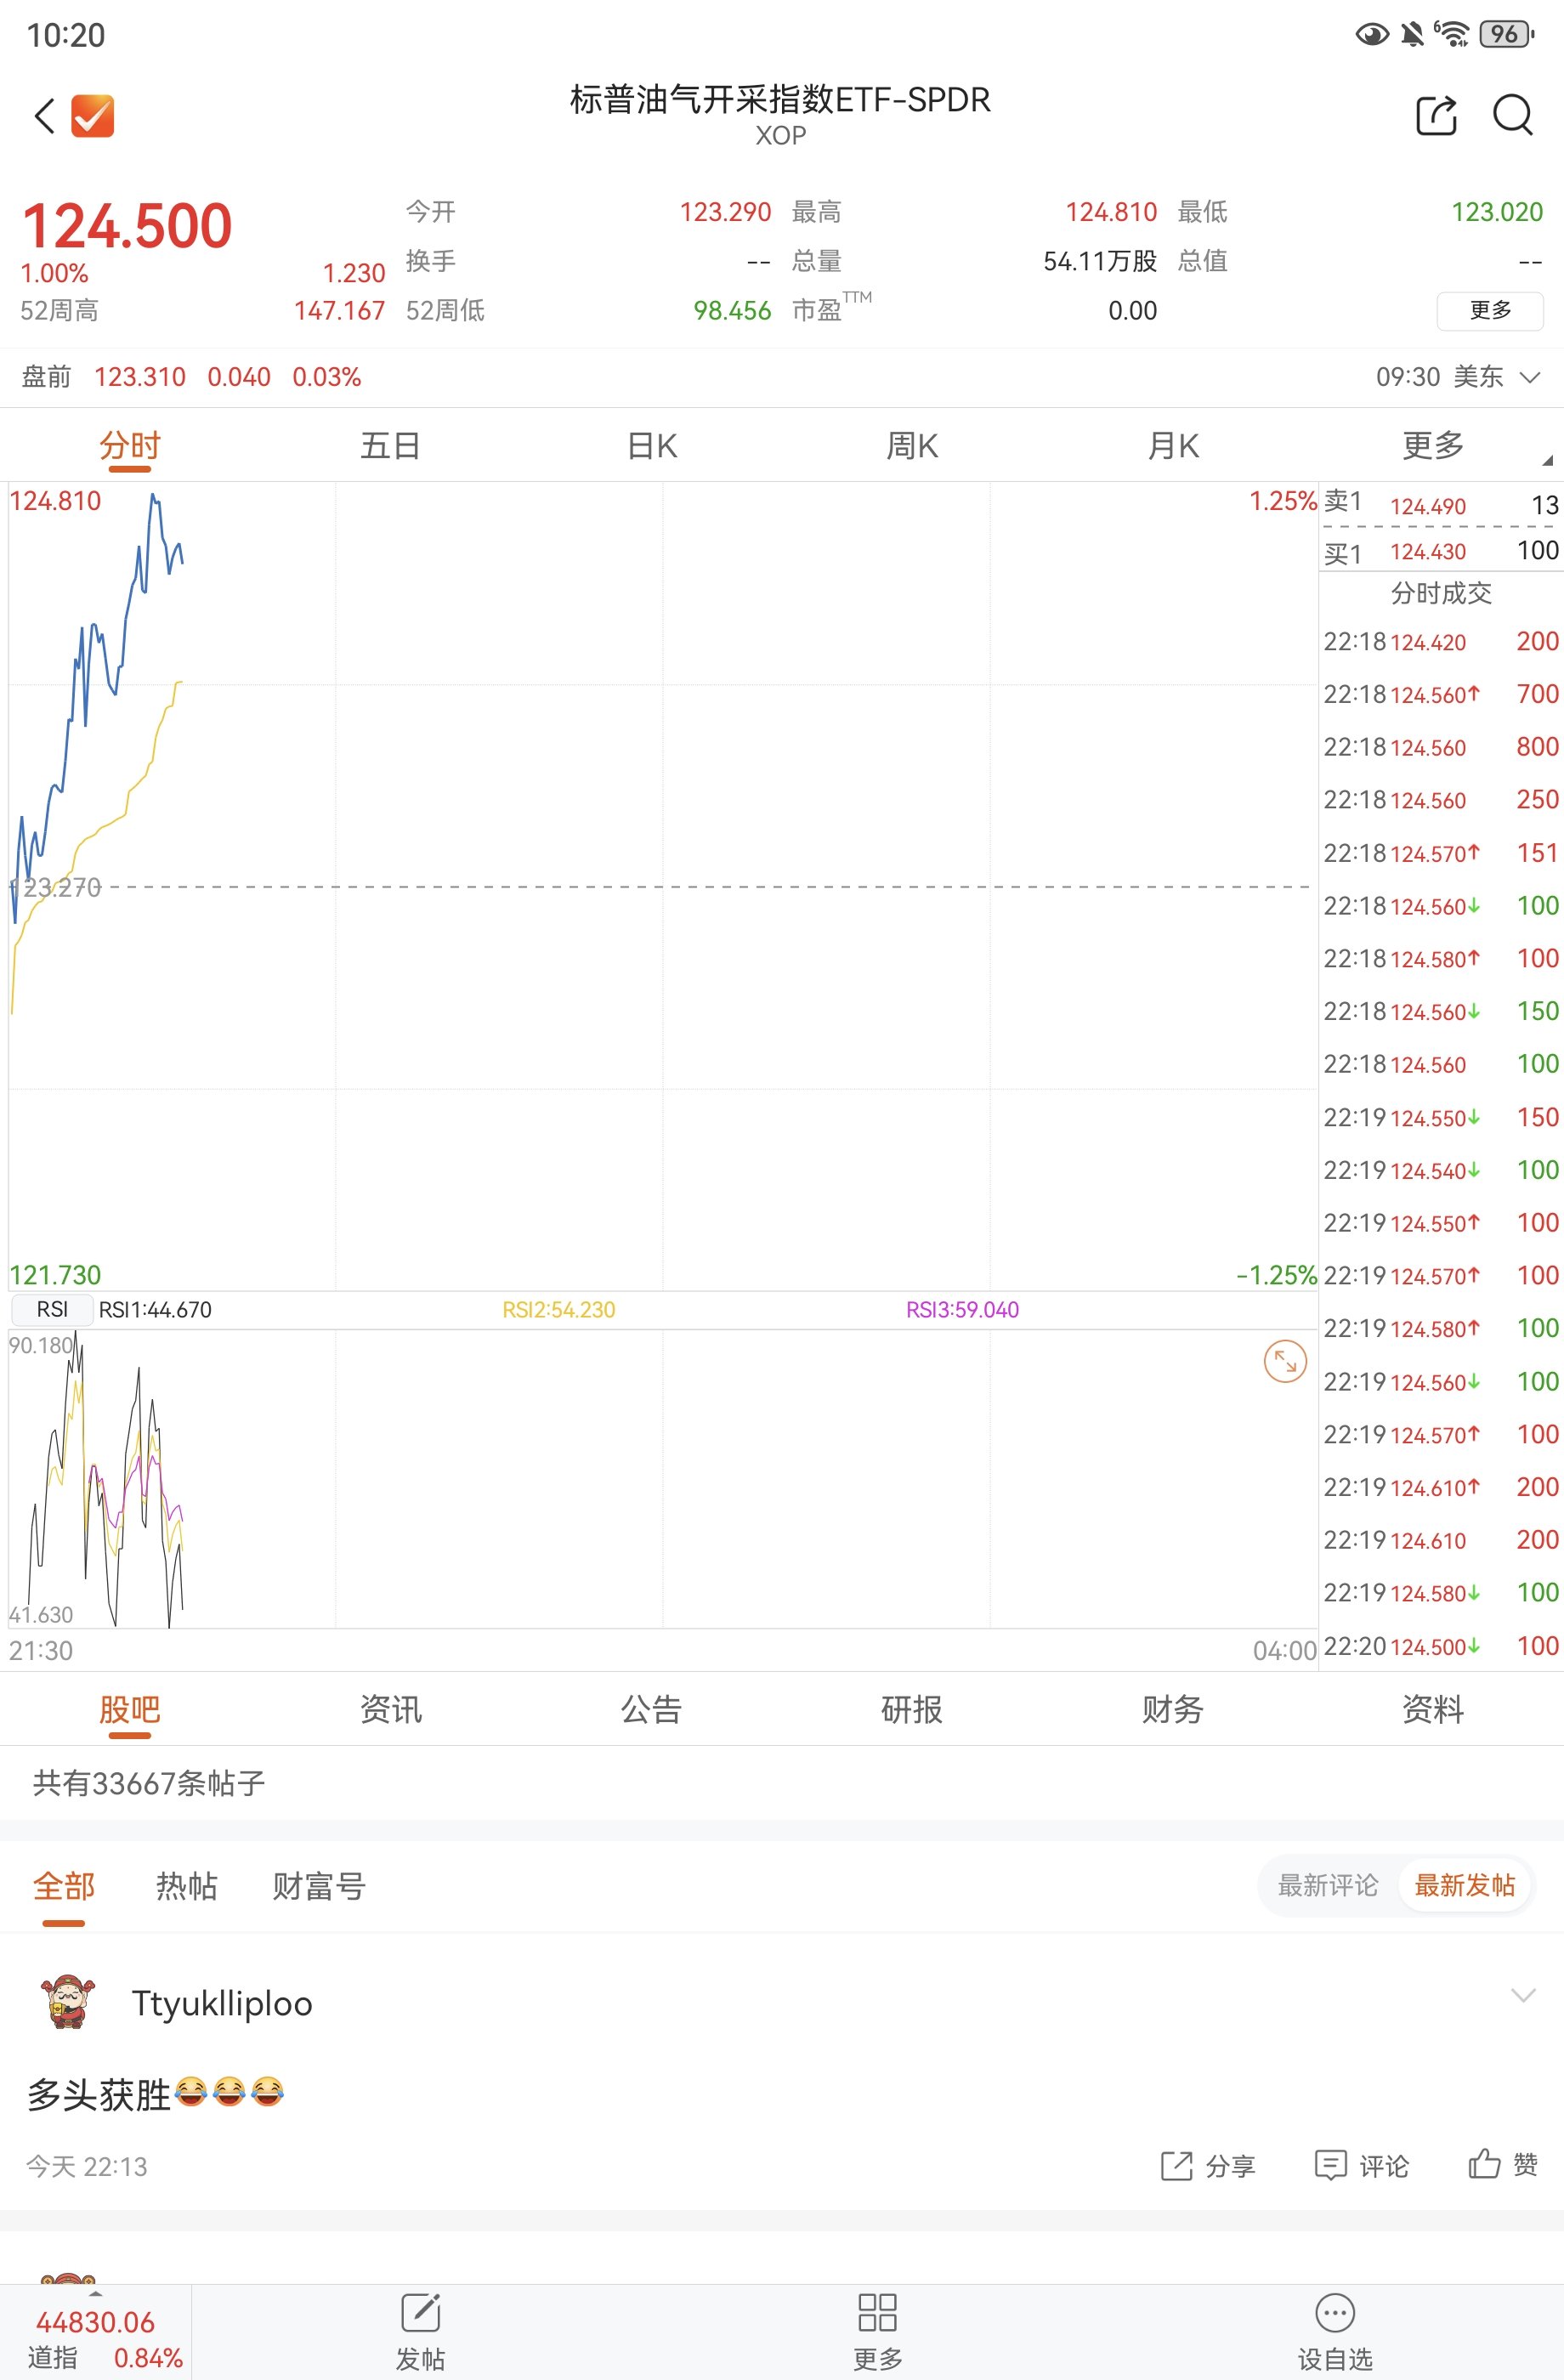Tap the RSI sub-chart area

(662, 1478)
